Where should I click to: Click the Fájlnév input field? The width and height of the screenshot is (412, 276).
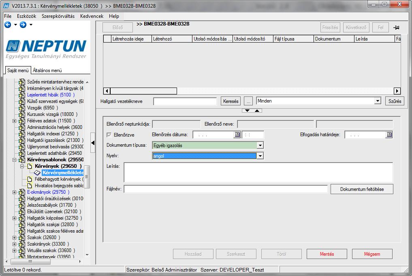226,189
